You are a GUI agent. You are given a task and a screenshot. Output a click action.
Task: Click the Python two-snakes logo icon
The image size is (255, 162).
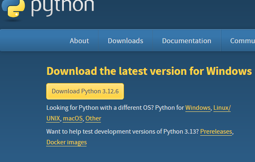click(x=13, y=8)
